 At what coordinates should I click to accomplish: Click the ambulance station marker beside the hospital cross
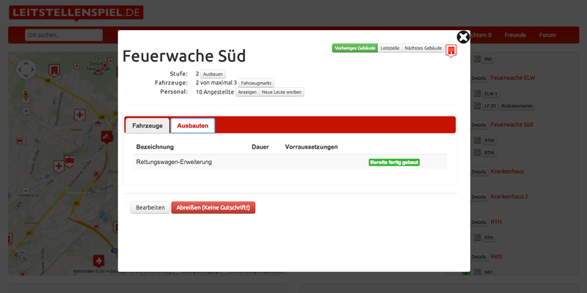pos(69,161)
